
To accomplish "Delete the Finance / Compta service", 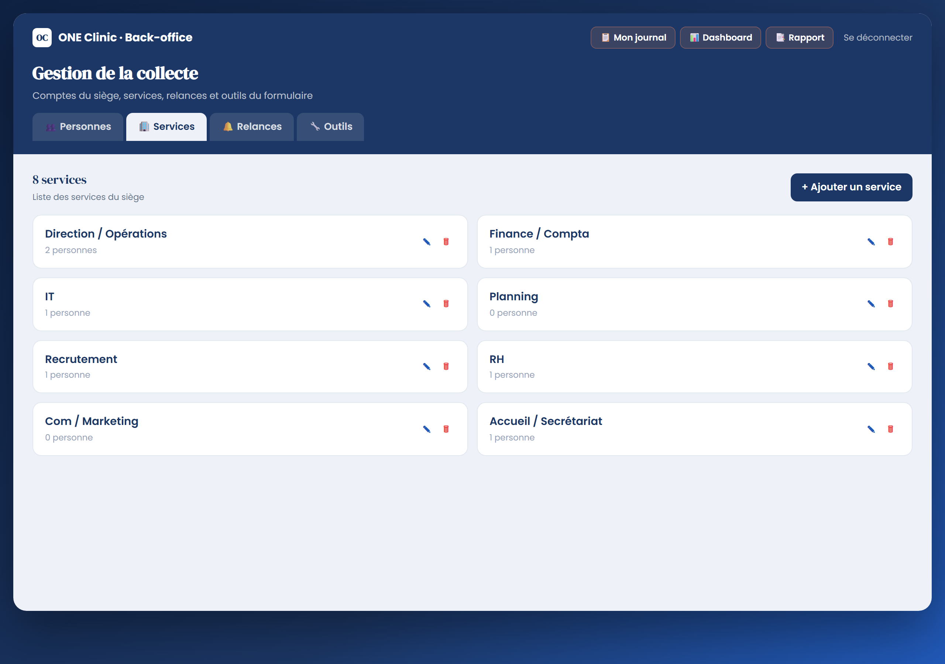I will (x=890, y=242).
